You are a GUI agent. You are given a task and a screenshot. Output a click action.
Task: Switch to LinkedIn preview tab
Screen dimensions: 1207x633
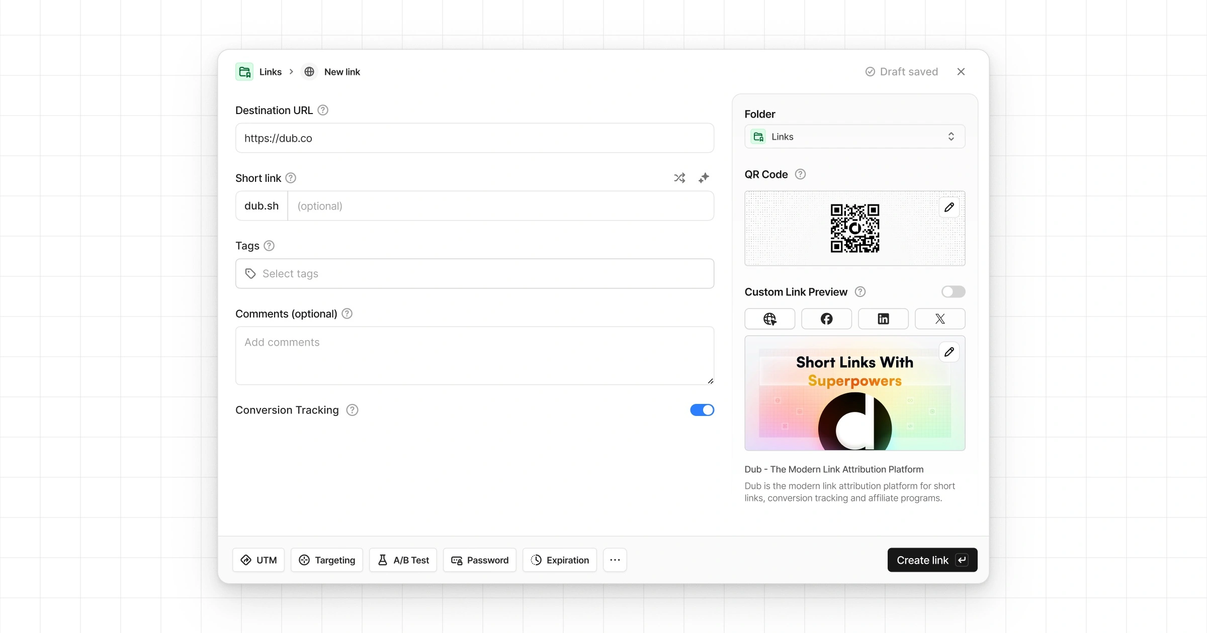click(883, 319)
